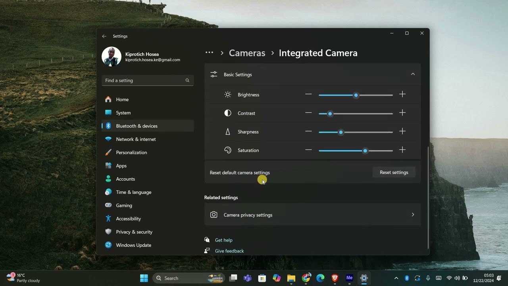Click the Find a setting search box
508x286 pixels.
pos(148,80)
